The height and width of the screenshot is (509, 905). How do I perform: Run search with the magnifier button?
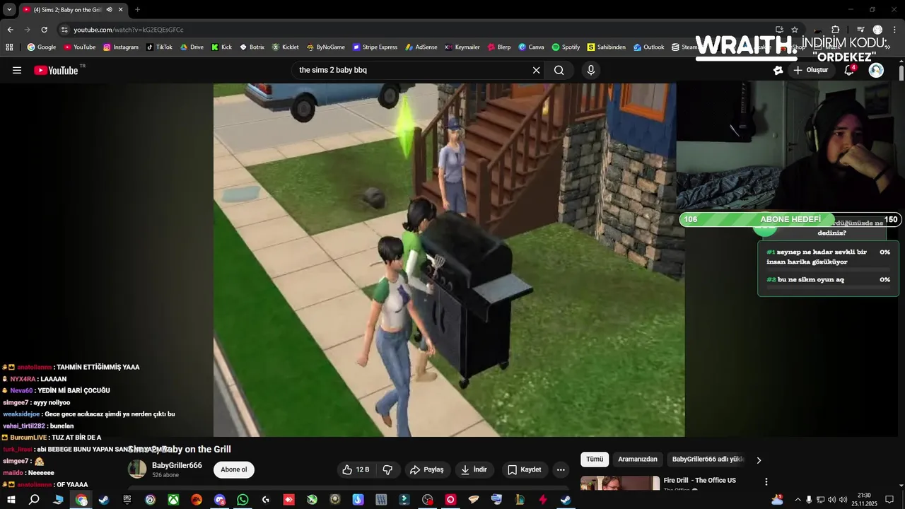click(559, 70)
